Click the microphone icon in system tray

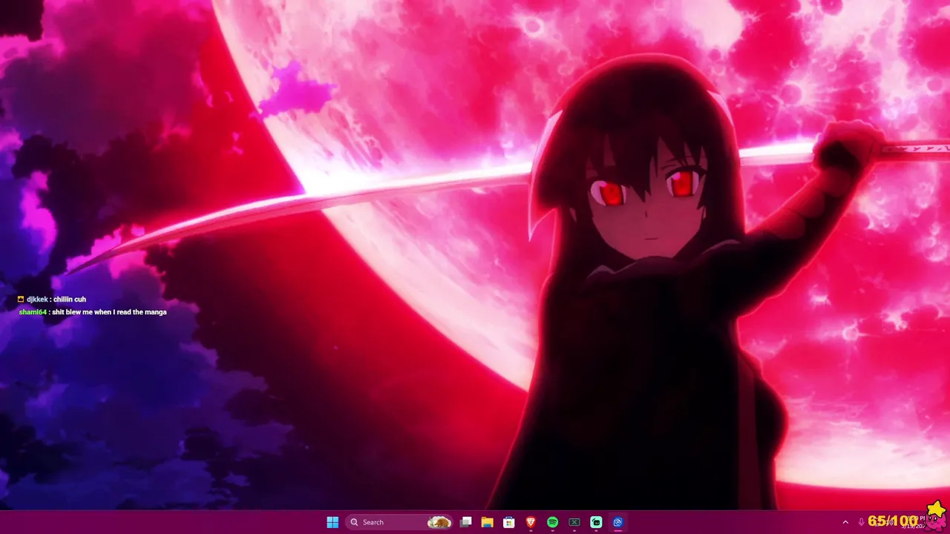tap(862, 522)
